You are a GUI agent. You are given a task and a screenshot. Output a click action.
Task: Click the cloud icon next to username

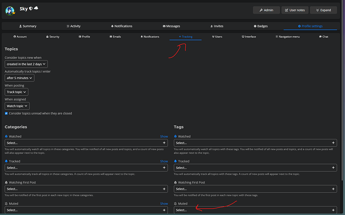click(x=36, y=8)
